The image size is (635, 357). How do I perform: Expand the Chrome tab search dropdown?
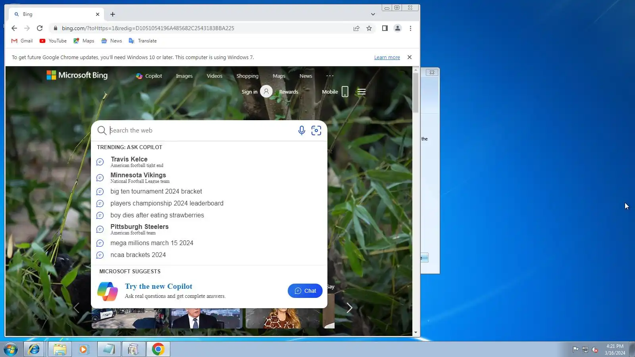point(373,14)
